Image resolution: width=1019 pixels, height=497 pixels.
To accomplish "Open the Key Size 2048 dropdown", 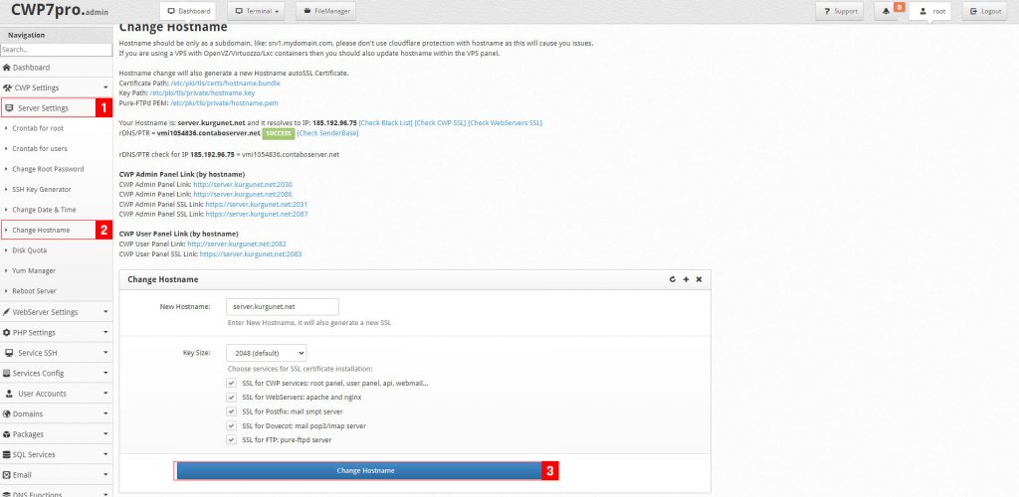I will tap(267, 353).
